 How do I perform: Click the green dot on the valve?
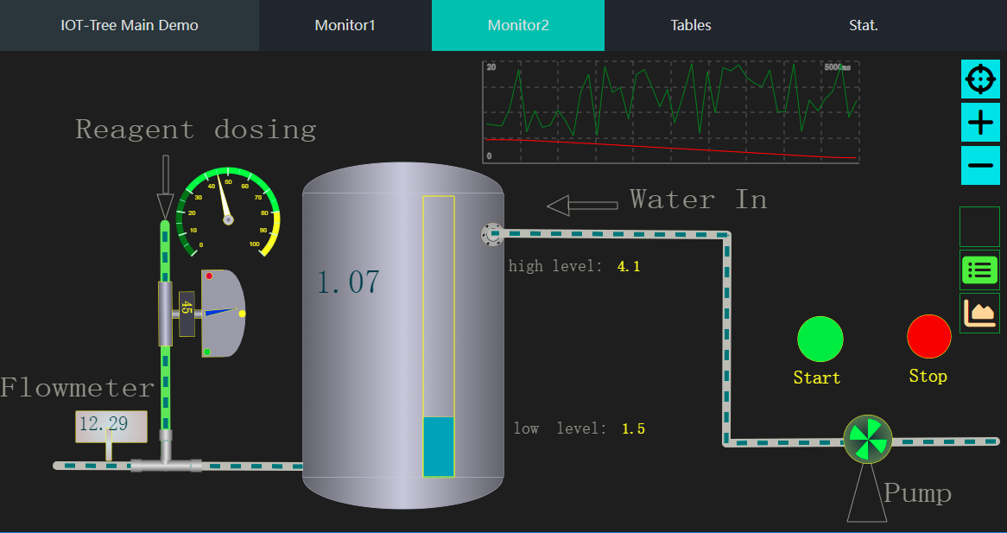(207, 352)
